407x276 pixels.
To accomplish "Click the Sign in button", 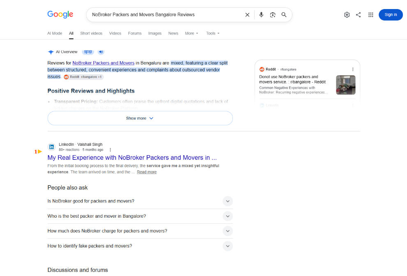I will 391,15.
